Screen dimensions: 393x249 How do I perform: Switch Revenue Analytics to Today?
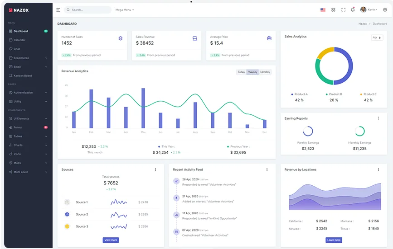tap(241, 72)
